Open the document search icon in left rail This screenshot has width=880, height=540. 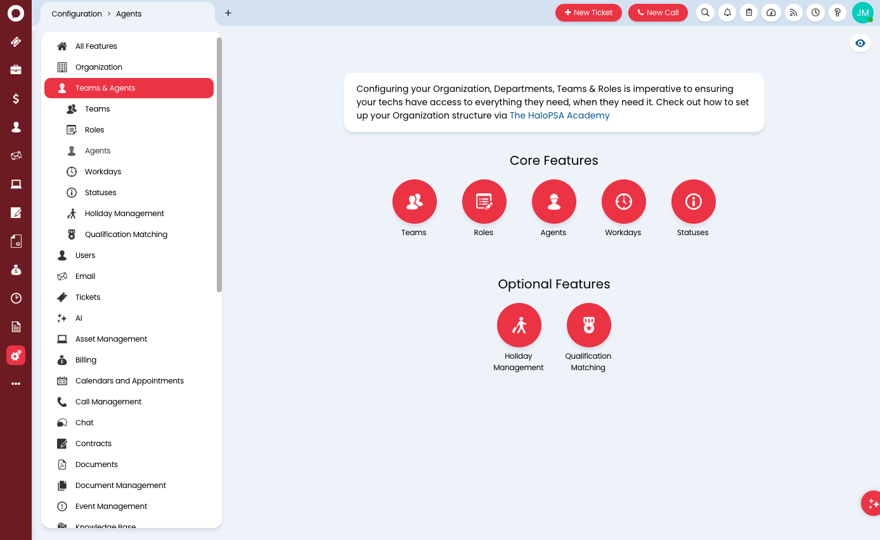tap(16, 241)
